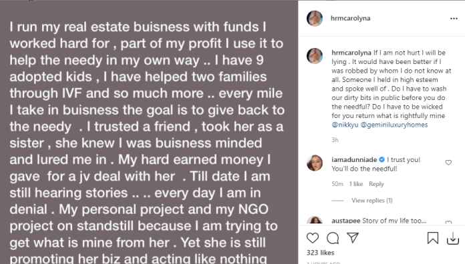The image size is (465, 264).
Task: Share post with paper plane icon
Action: pyautogui.click(x=353, y=237)
